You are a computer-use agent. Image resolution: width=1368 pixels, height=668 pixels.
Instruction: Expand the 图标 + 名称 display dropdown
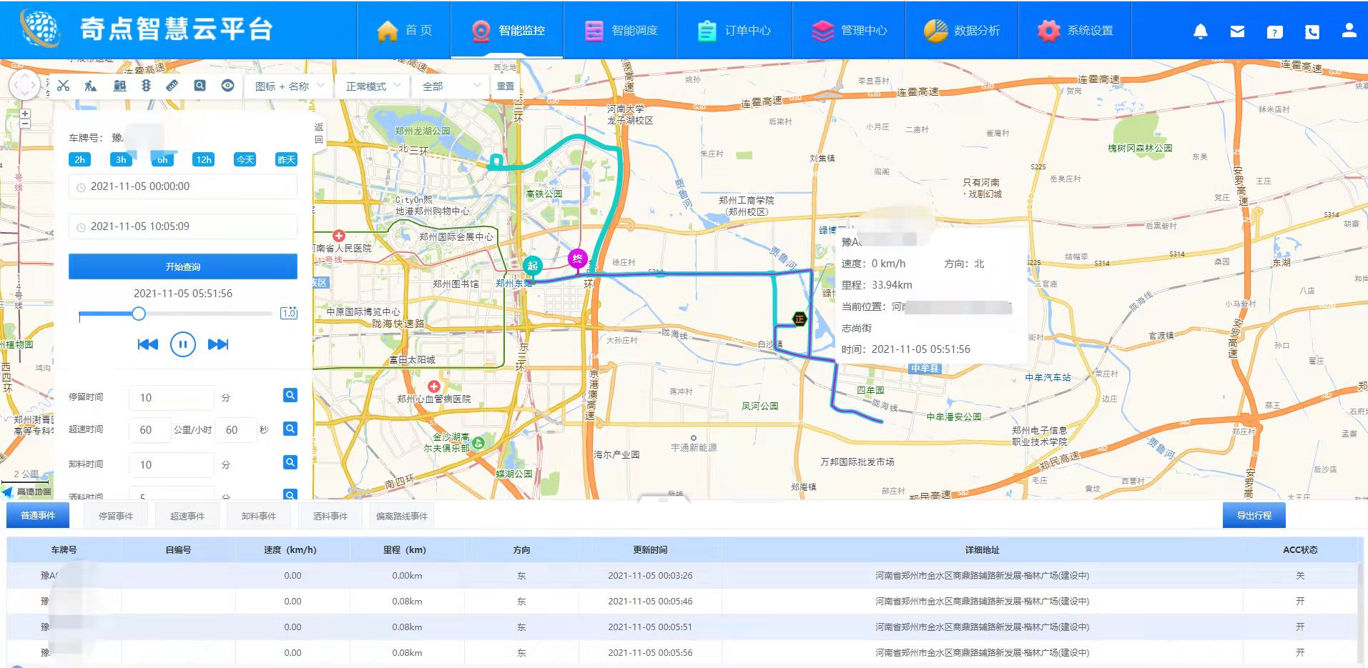coord(290,86)
